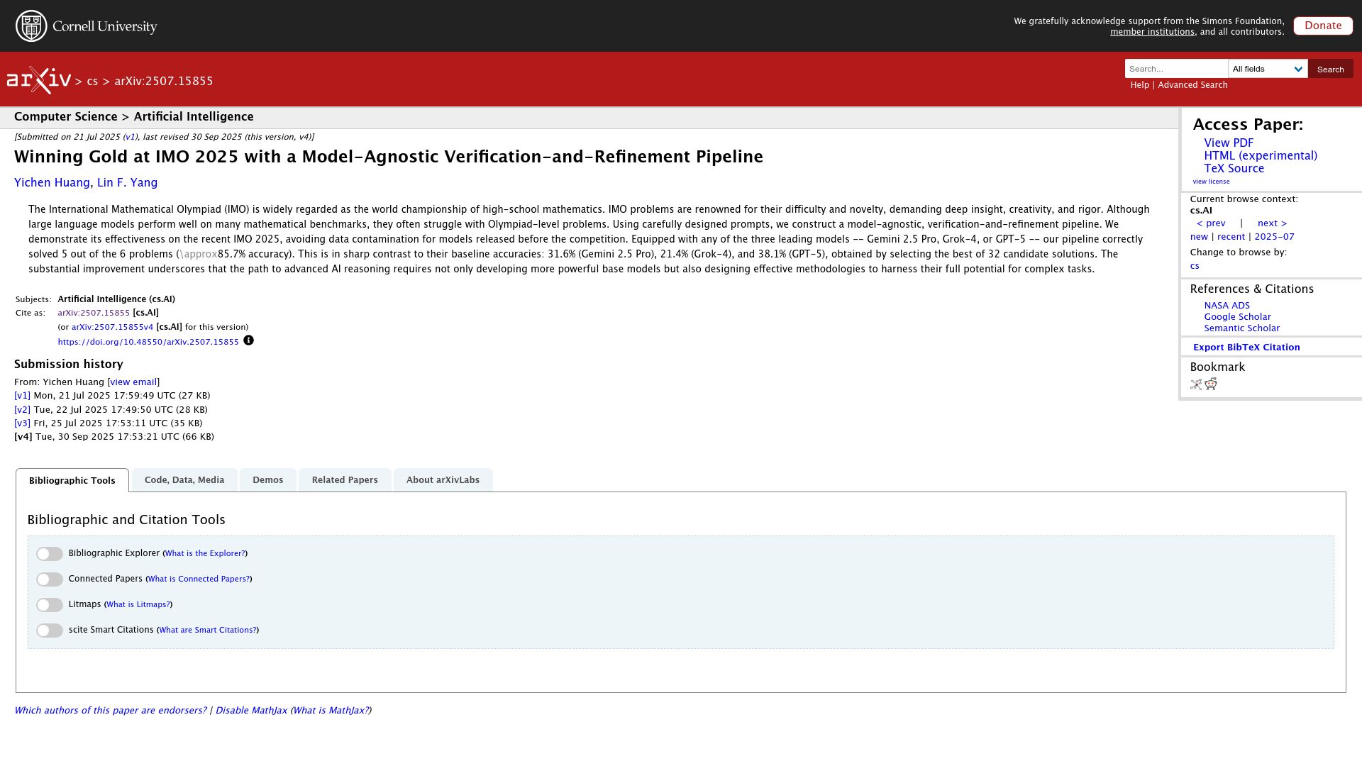Go to previous paper with prev
The width and height of the screenshot is (1362, 766).
(1210, 223)
